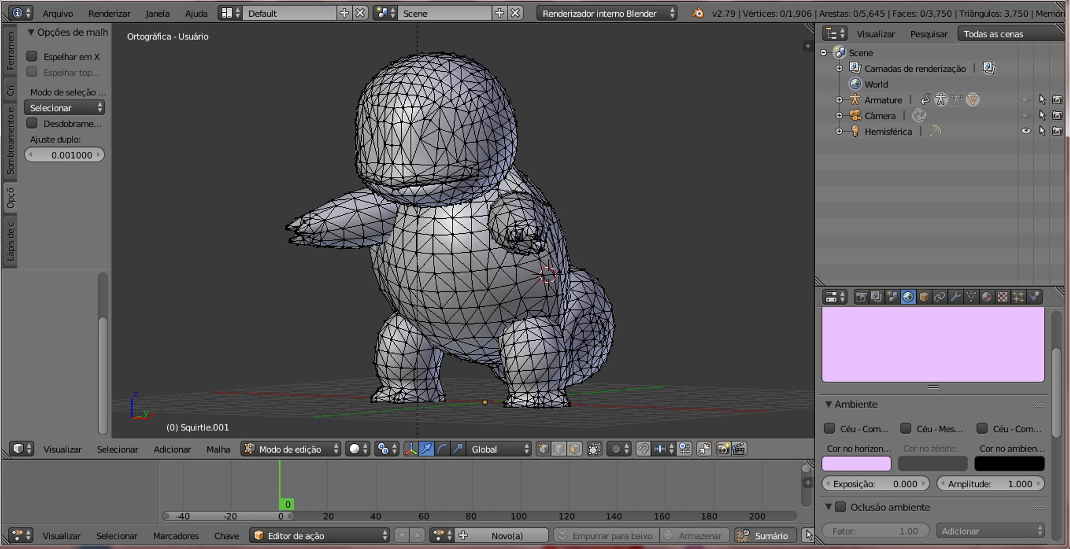
Task: Select the translate manipulator arrow
Action: tap(426, 449)
